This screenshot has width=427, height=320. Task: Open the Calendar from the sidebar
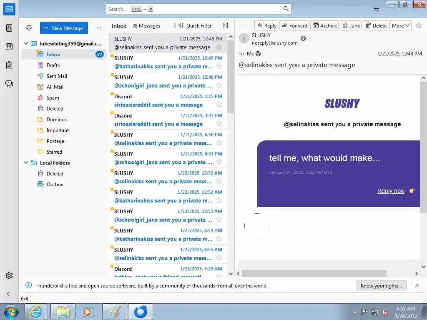click(9, 47)
